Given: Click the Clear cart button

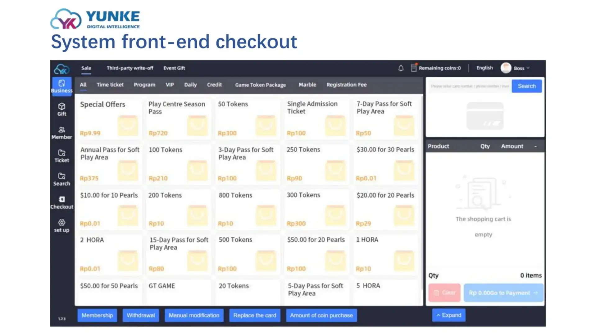Looking at the screenshot, I should tap(444, 293).
